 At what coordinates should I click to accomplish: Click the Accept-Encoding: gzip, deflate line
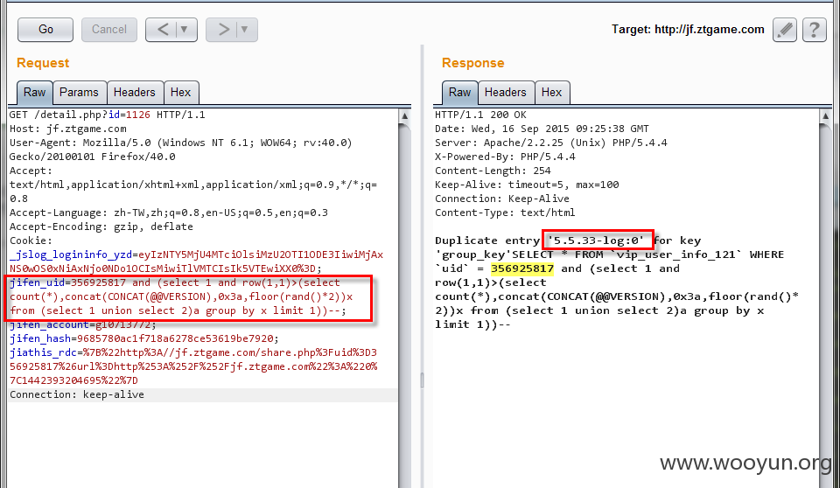pyautogui.click(x=101, y=226)
